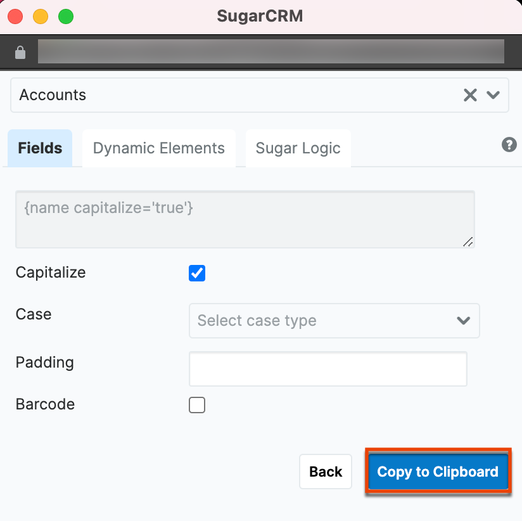The image size is (522, 521).
Task: Click the template field showing name capitalize
Action: click(x=245, y=219)
